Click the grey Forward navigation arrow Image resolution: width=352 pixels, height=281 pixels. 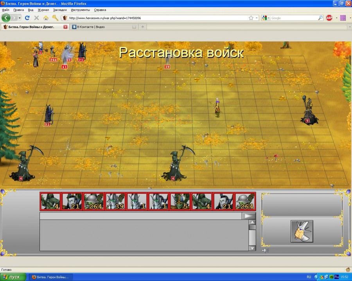(x=14, y=18)
